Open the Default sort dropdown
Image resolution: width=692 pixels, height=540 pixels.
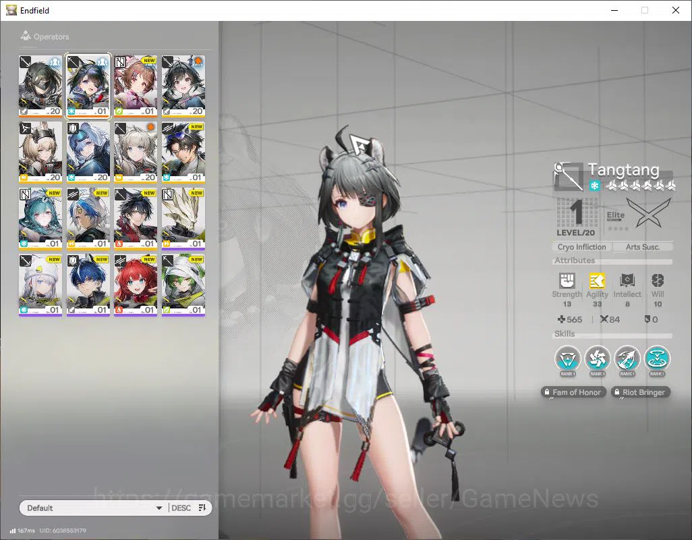click(x=94, y=508)
